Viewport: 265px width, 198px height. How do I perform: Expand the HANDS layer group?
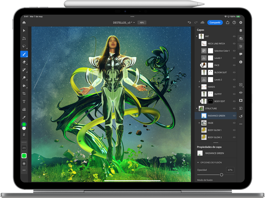[199, 87]
